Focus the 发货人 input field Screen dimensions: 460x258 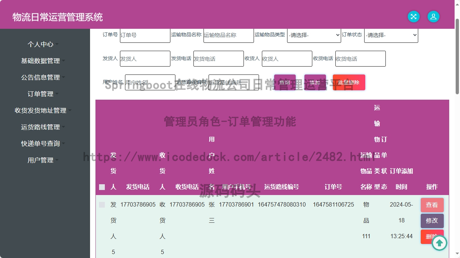click(x=145, y=59)
